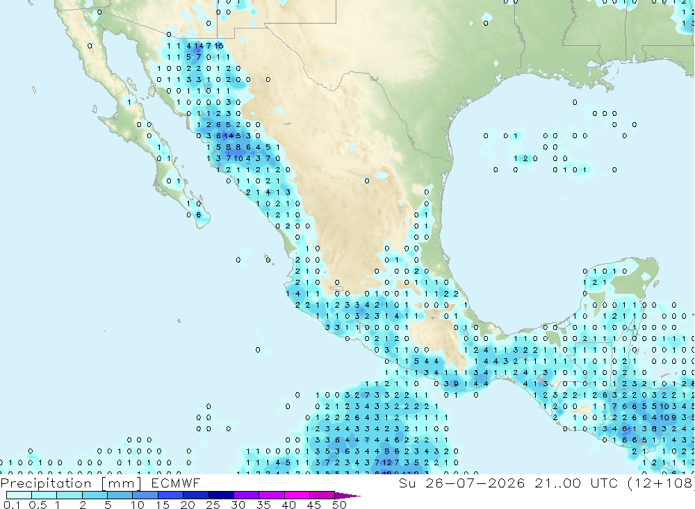
Task: Click the "30" legend scale label
Action: click(238, 505)
